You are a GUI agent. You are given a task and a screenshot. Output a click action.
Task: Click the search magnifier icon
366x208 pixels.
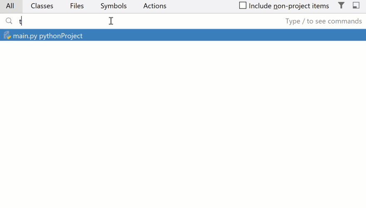tap(9, 21)
